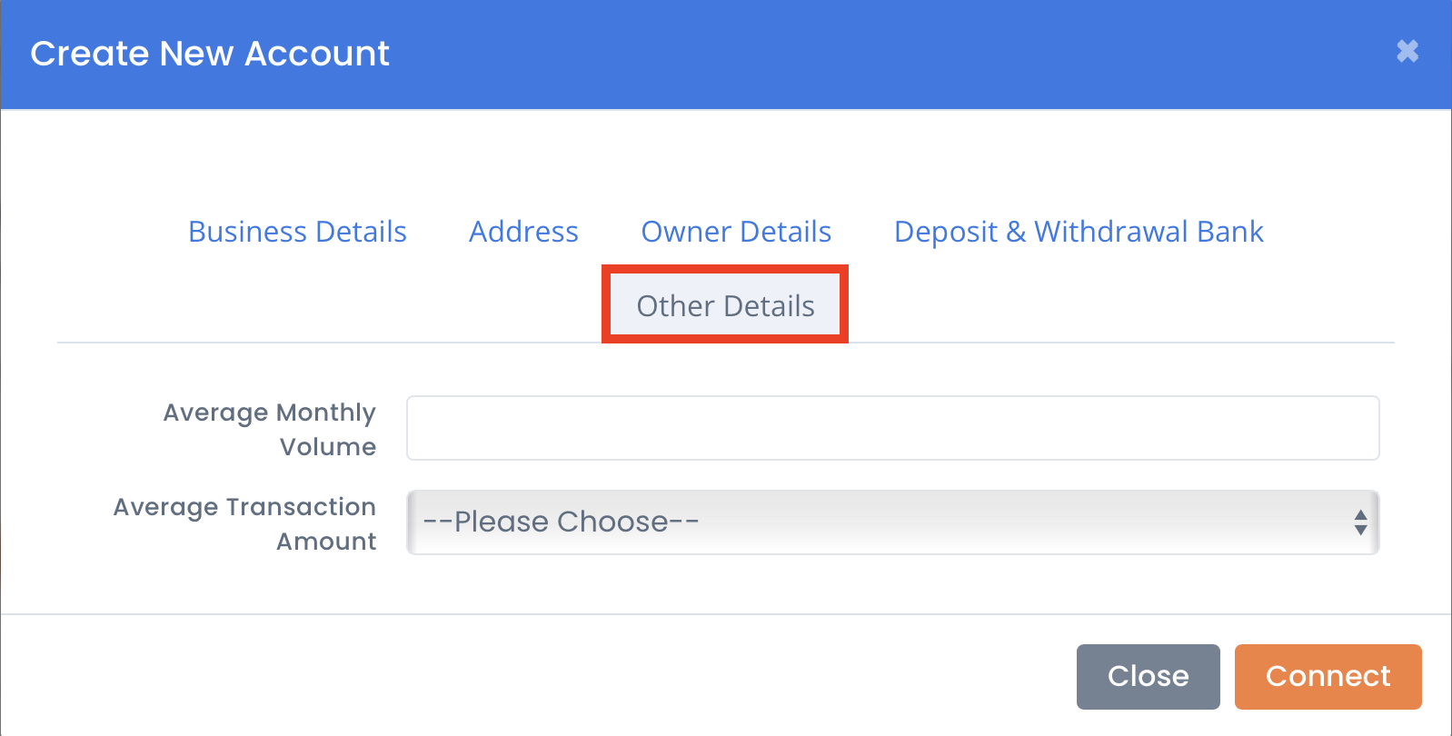
Task: Click the --Please Choose-- placeholder text
Action: tap(561, 522)
